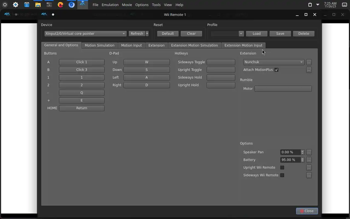
Task: Set the Upright Toggle hotkey binding
Action: tap(221, 70)
